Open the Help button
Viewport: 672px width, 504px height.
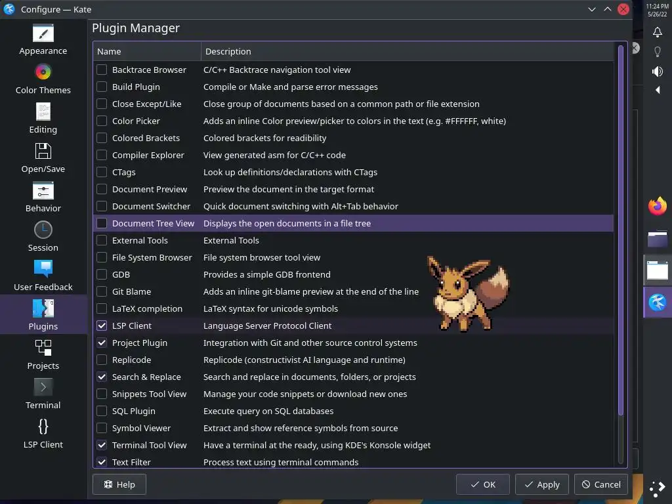(x=119, y=484)
